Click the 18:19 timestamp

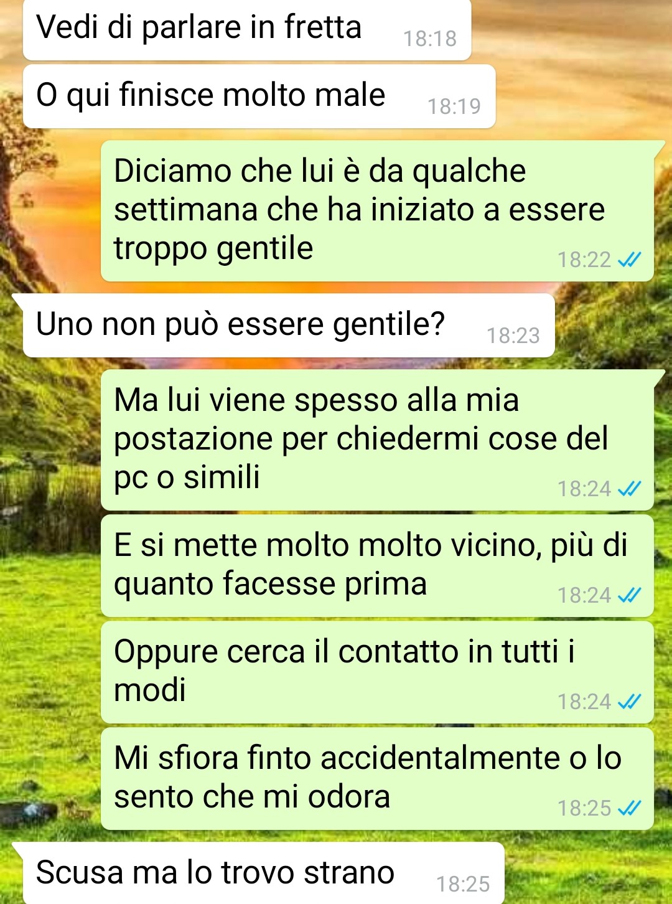pyautogui.click(x=454, y=106)
